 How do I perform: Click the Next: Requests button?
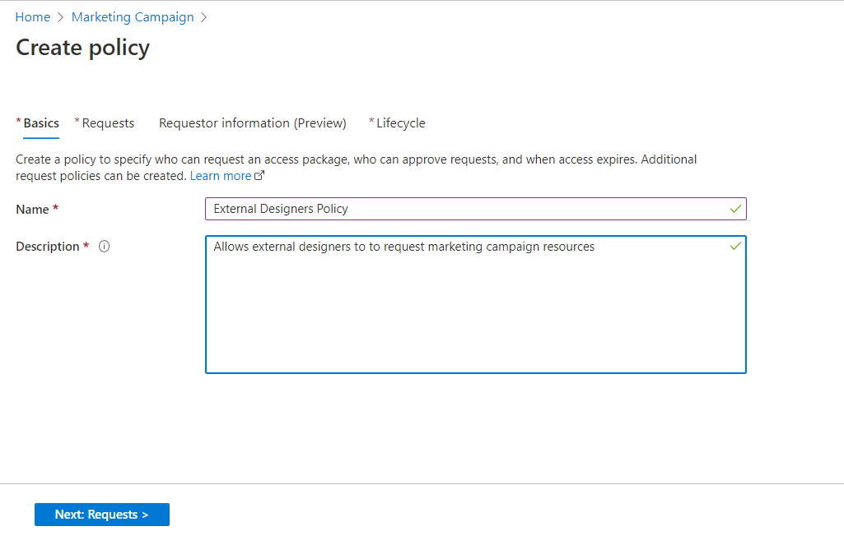click(x=102, y=515)
